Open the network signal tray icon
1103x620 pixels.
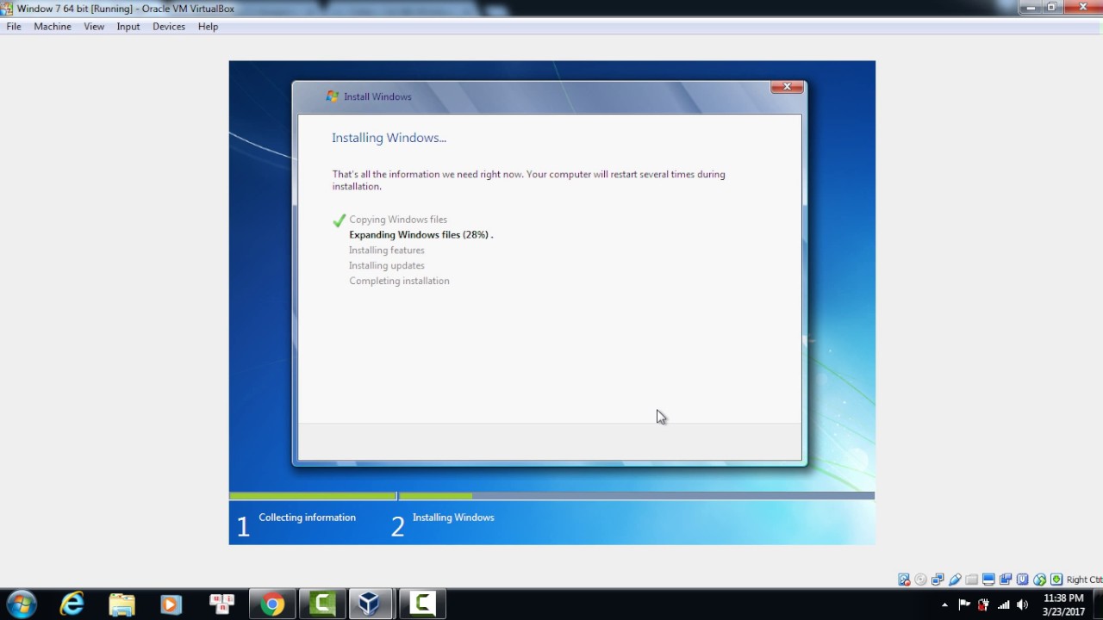1003,604
